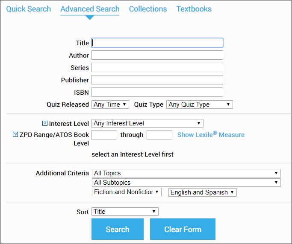The image size is (292, 244).
Task: Go to the Textbooks tab
Action: click(x=194, y=9)
